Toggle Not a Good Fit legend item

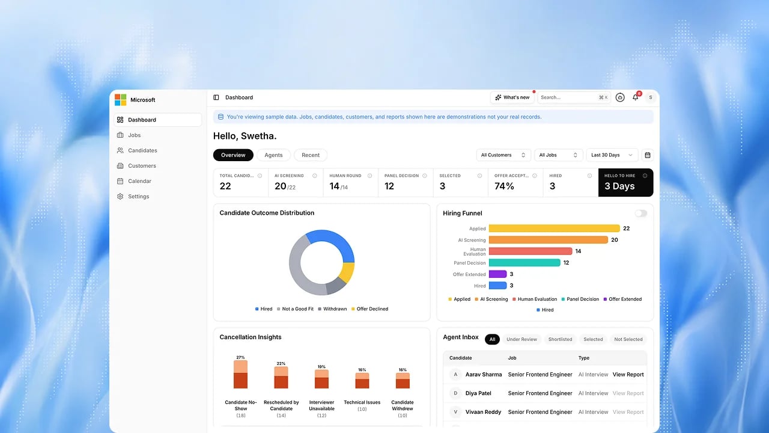tap(295, 309)
